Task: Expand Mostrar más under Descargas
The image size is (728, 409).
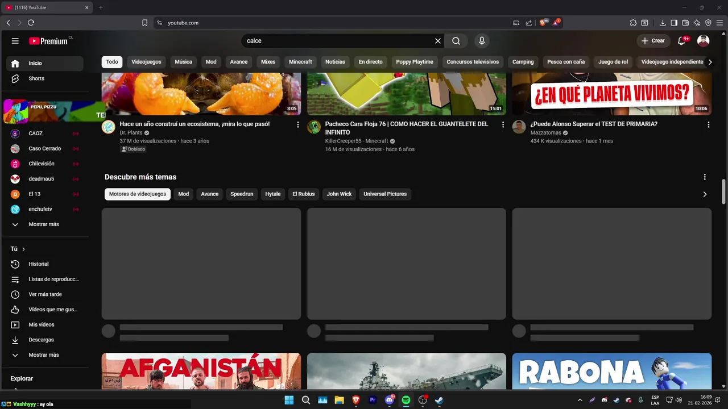Action: 46,355
